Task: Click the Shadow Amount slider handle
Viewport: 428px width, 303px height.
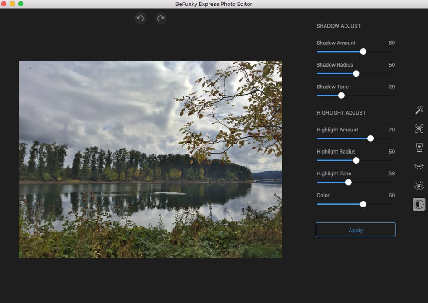Action: [x=363, y=52]
